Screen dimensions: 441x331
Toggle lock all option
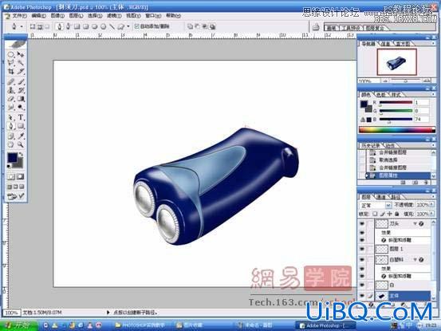tap(397, 214)
